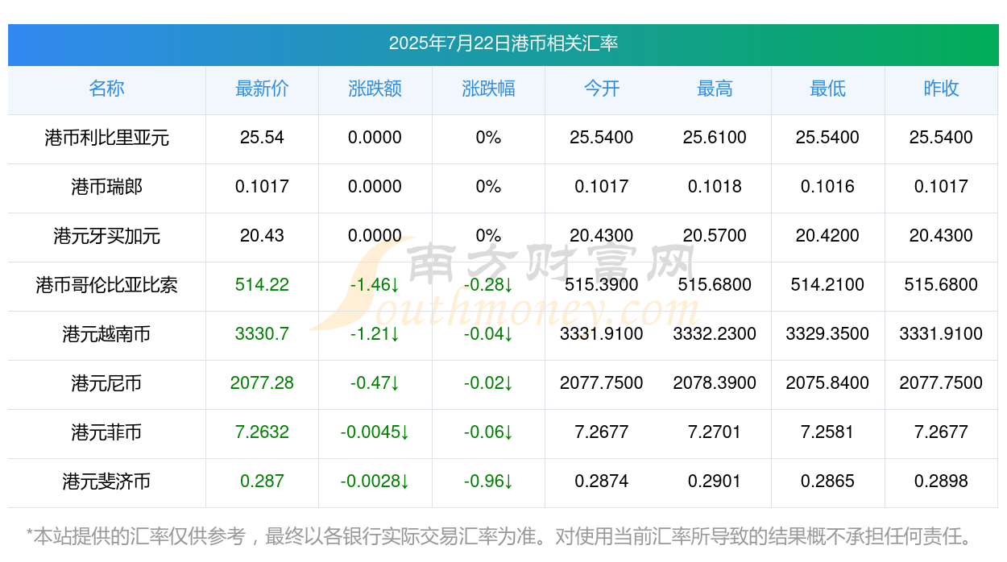Click change amount -1.21↓
Screen dimensions: 1007x562
(375, 334)
